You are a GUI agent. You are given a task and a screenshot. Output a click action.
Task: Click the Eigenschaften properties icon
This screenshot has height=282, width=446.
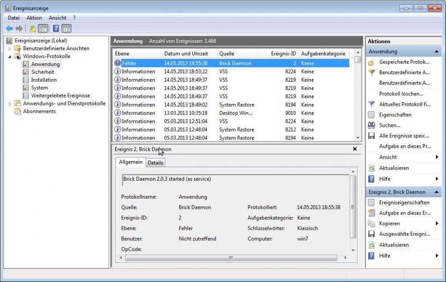pyautogui.click(x=371, y=115)
